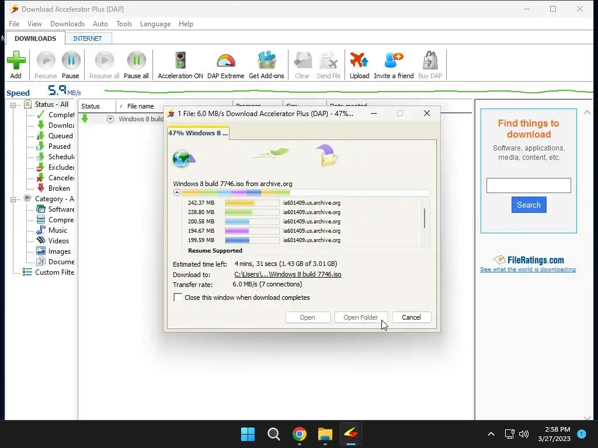Click the overall multi-colored download progress bar

coord(305,192)
